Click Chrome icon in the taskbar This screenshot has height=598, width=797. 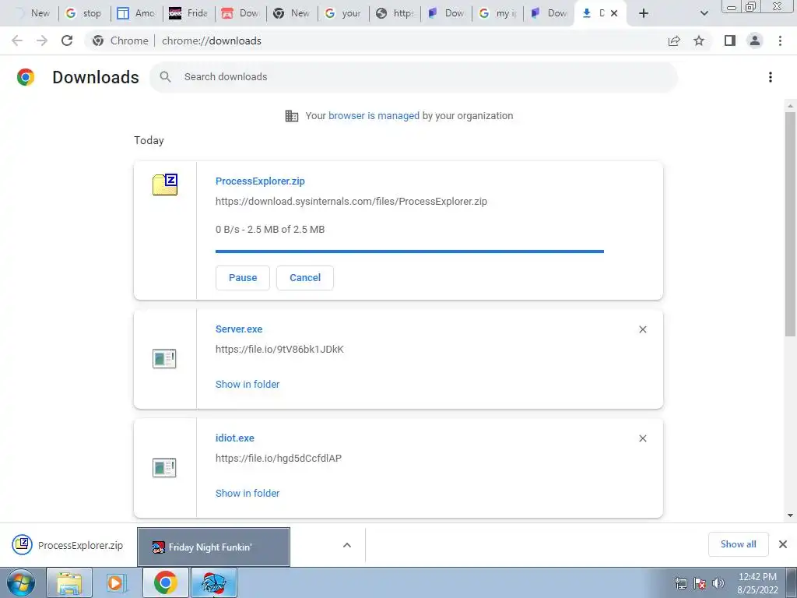165,582
